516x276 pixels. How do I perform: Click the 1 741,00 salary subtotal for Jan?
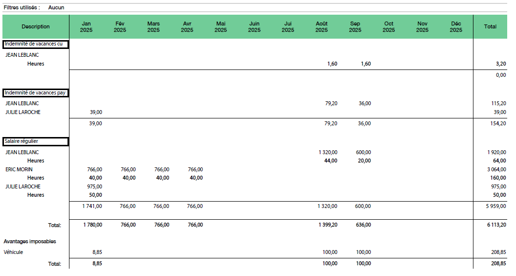[x=92, y=206]
